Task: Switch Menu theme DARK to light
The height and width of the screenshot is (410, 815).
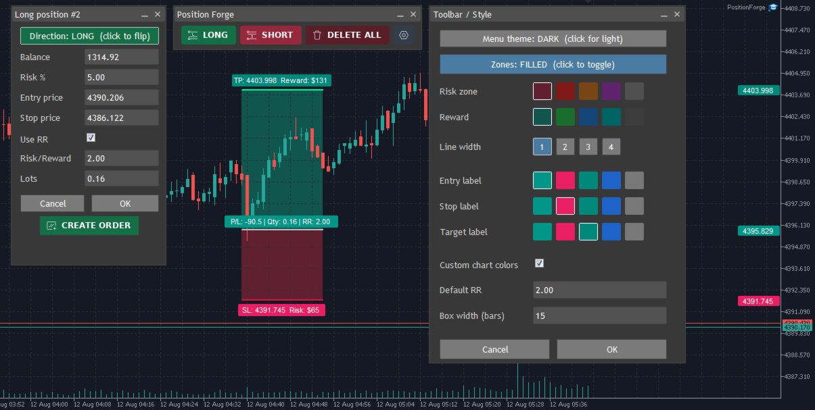Action: pos(553,39)
